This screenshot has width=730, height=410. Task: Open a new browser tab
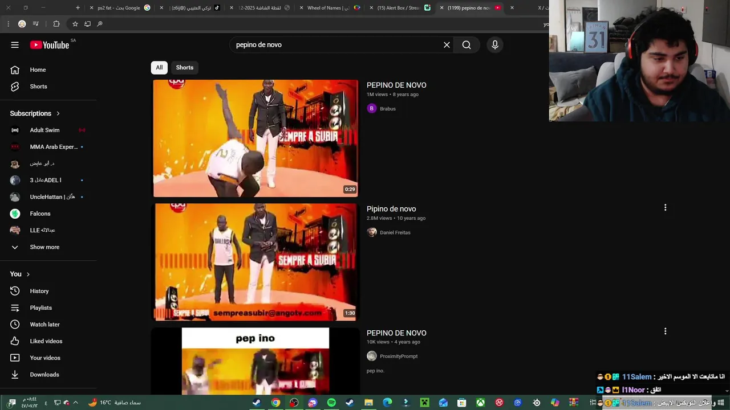point(78,8)
